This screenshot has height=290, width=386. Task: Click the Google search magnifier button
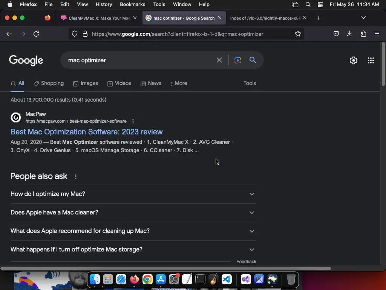(x=253, y=60)
